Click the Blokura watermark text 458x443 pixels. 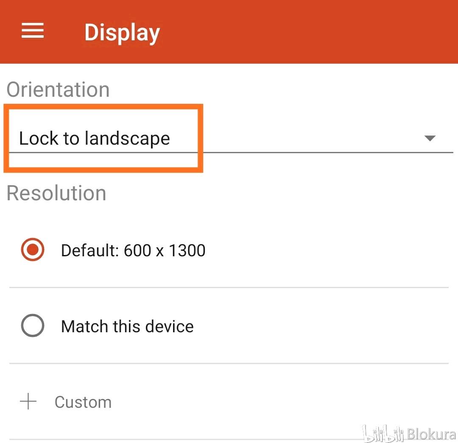432,434
